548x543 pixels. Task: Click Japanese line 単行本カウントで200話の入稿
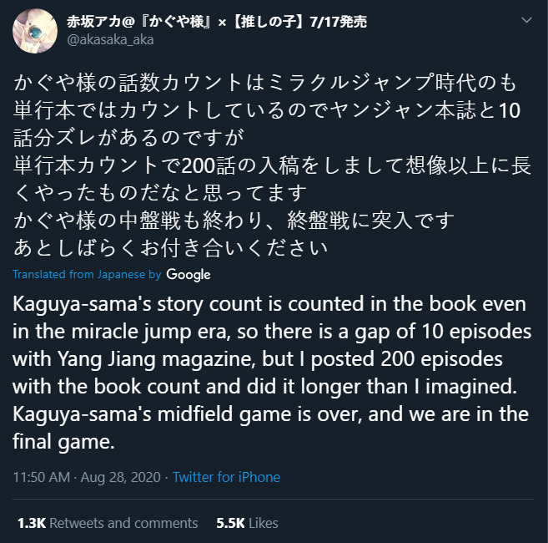[x=272, y=165]
